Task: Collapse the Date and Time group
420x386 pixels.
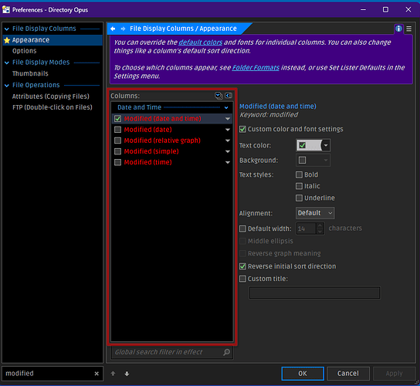Action: pos(226,107)
